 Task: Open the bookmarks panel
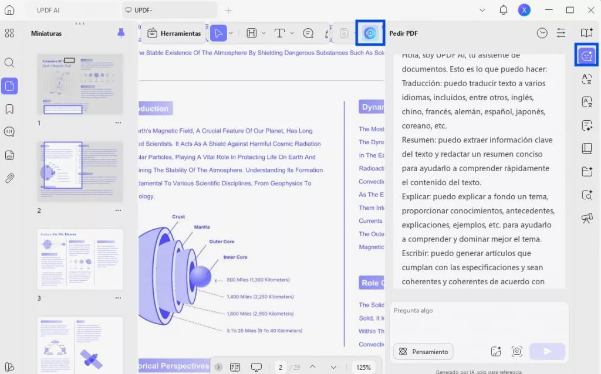click(9, 109)
